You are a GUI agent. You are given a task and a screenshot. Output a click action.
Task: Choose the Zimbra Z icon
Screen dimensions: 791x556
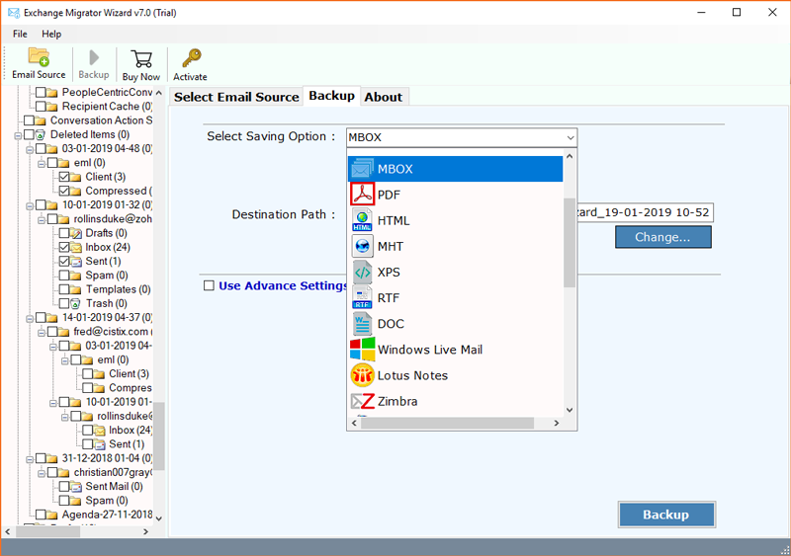coord(362,401)
